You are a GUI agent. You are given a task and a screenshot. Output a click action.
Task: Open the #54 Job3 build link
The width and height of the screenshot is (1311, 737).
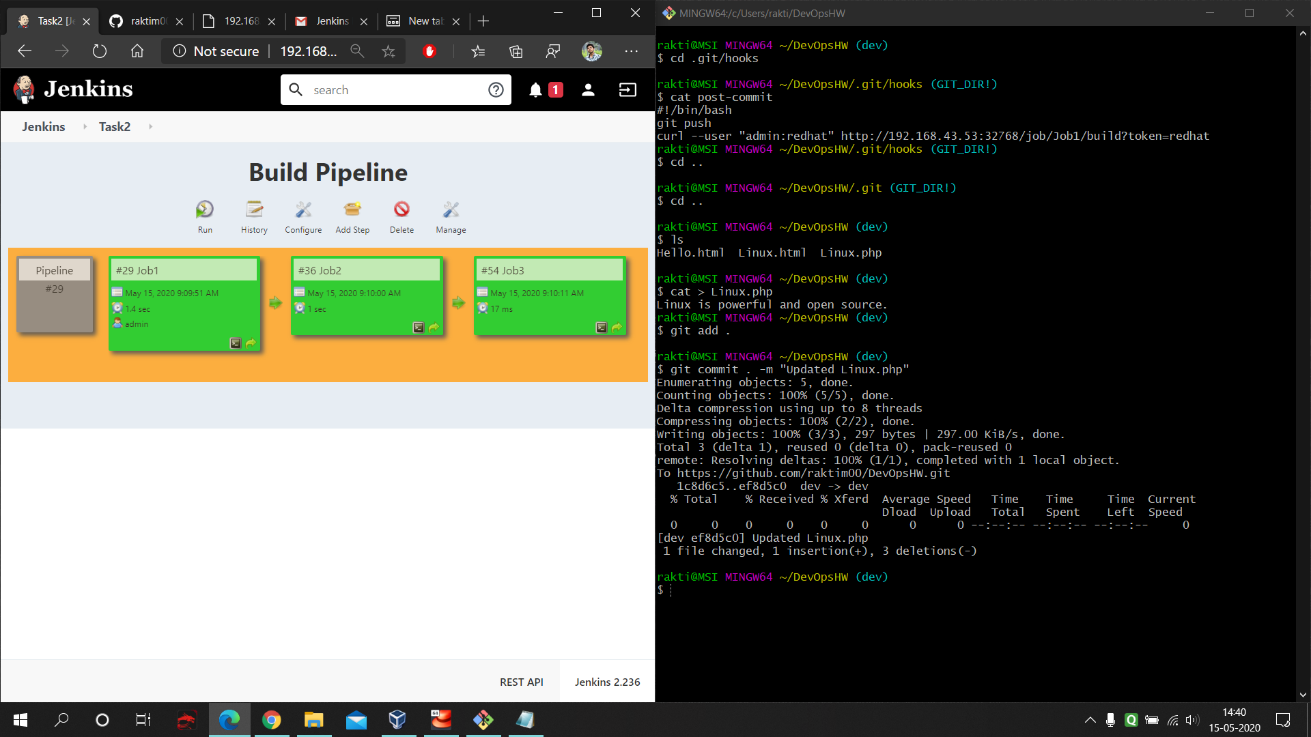pos(503,270)
